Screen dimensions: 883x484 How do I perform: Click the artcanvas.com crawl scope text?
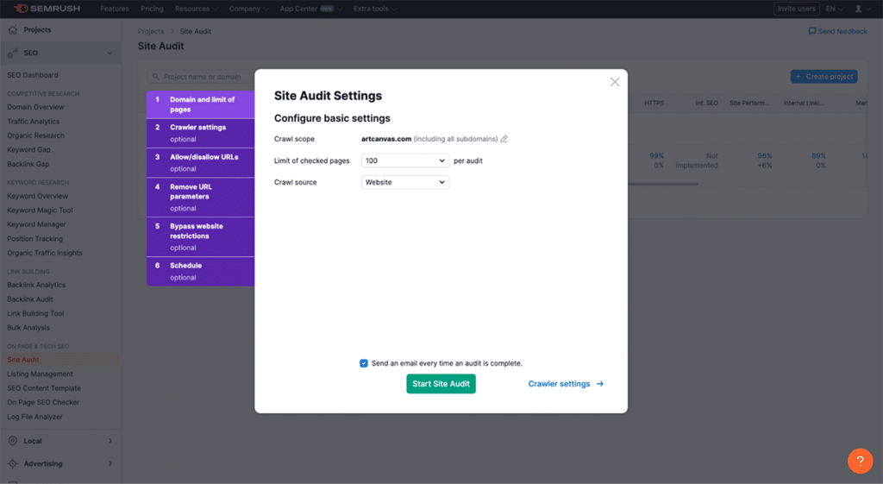tap(386, 139)
